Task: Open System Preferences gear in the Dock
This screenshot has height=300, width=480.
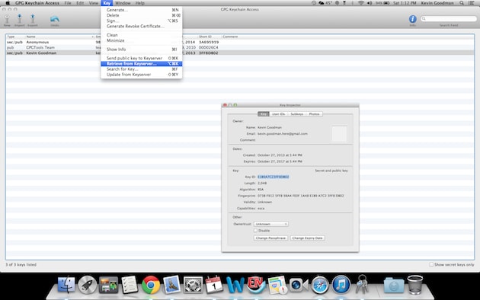Action: (x=193, y=285)
